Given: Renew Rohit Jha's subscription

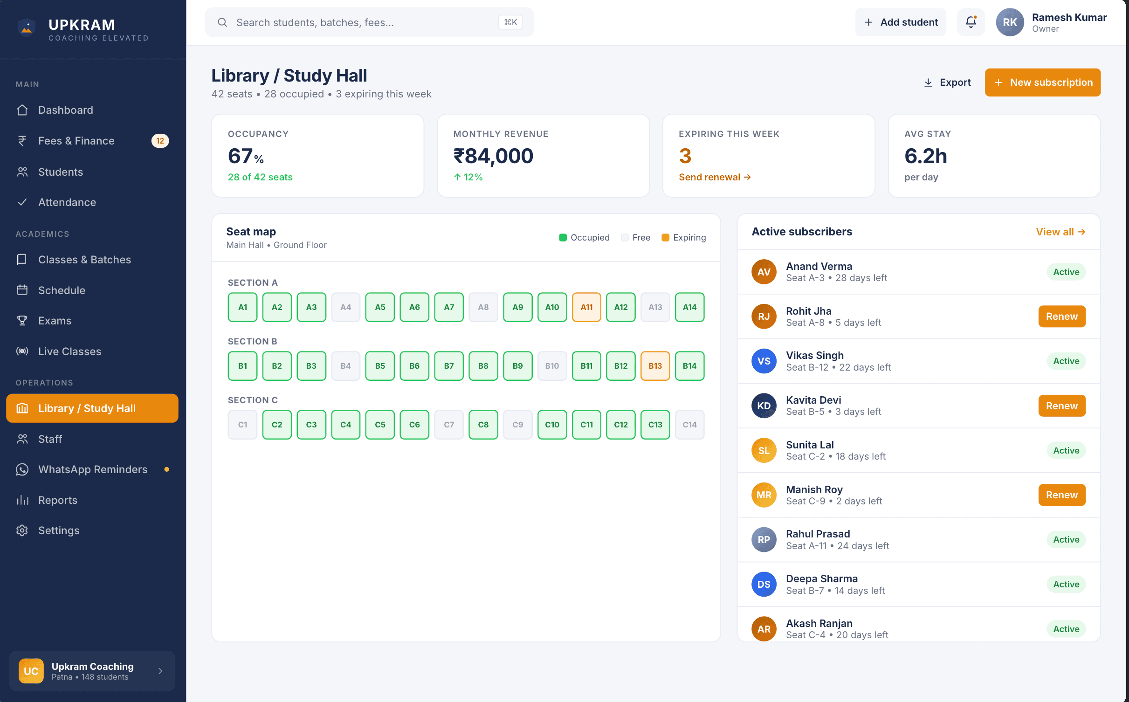Looking at the screenshot, I should (1062, 316).
